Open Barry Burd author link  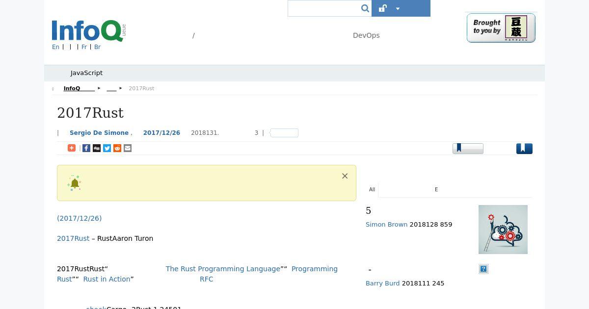[x=382, y=283]
